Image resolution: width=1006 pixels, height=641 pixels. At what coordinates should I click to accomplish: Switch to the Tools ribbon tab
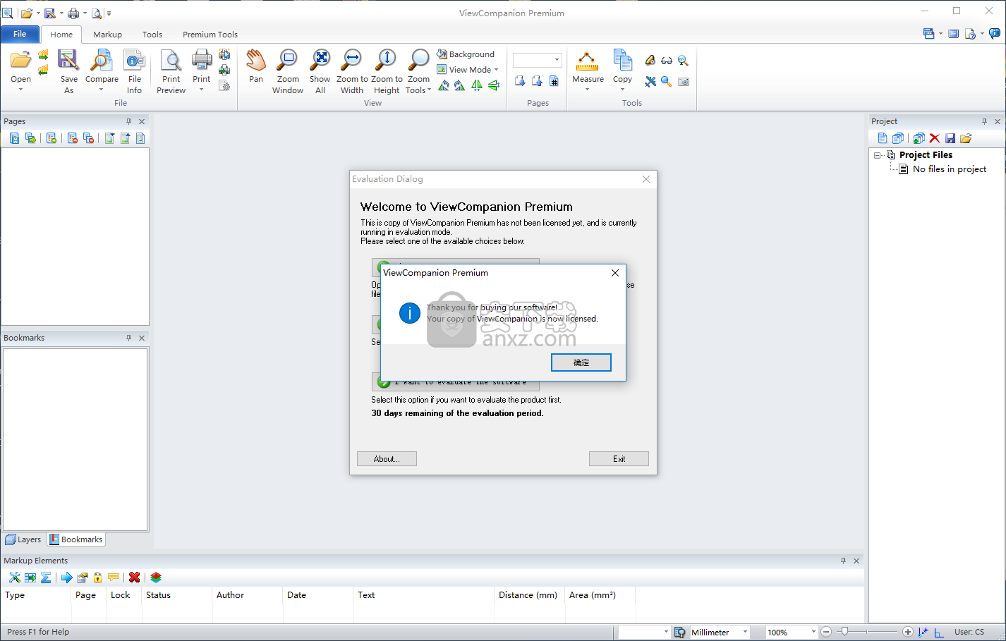pyautogui.click(x=152, y=35)
